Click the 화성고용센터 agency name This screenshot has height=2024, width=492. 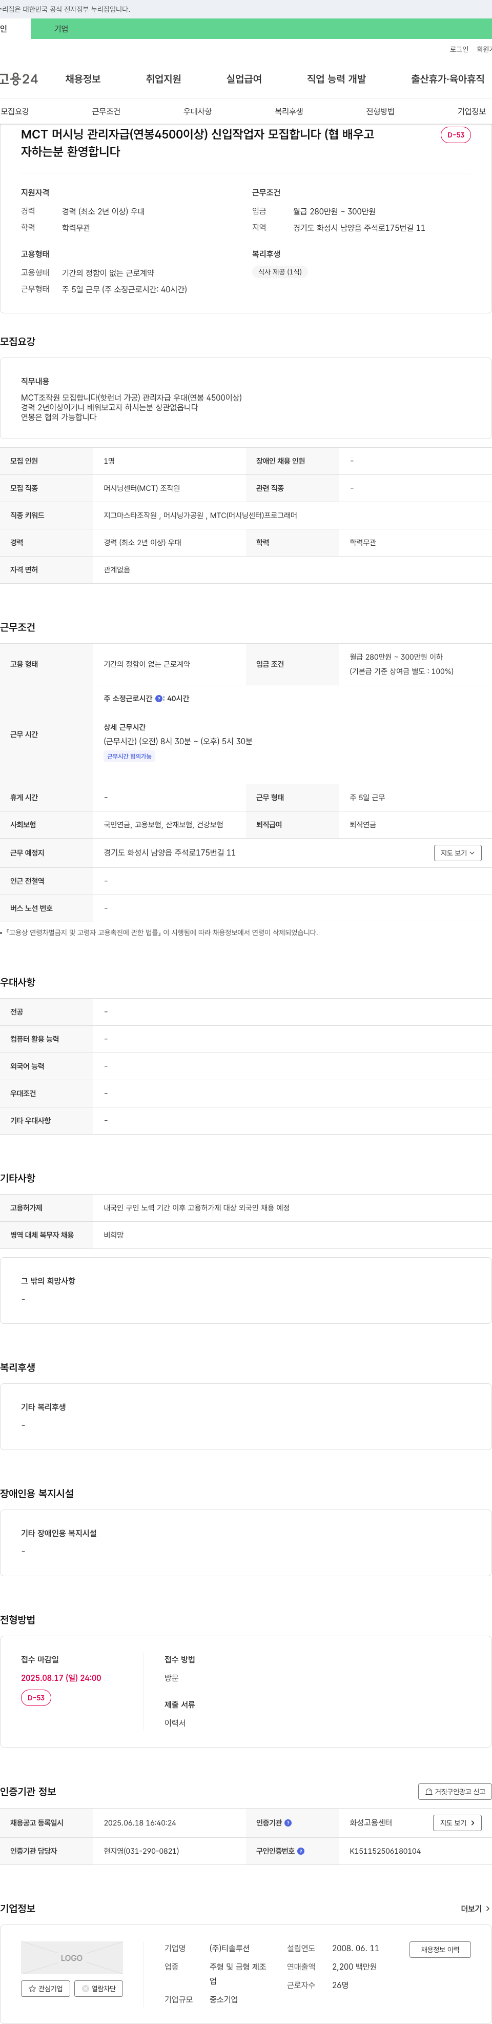point(371,1823)
